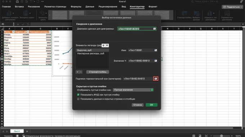Uncheck Показывать #Н/Д как пустую ячейку
The image size is (245, 137).
click(78, 95)
